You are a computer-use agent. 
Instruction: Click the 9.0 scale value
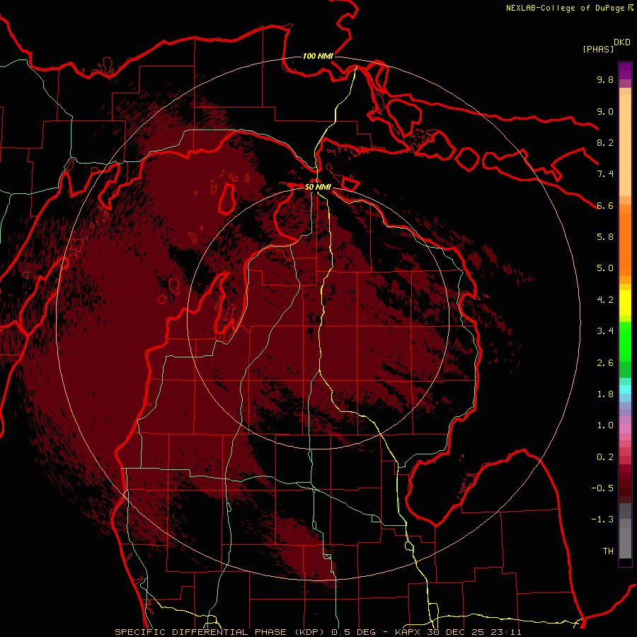click(x=605, y=111)
